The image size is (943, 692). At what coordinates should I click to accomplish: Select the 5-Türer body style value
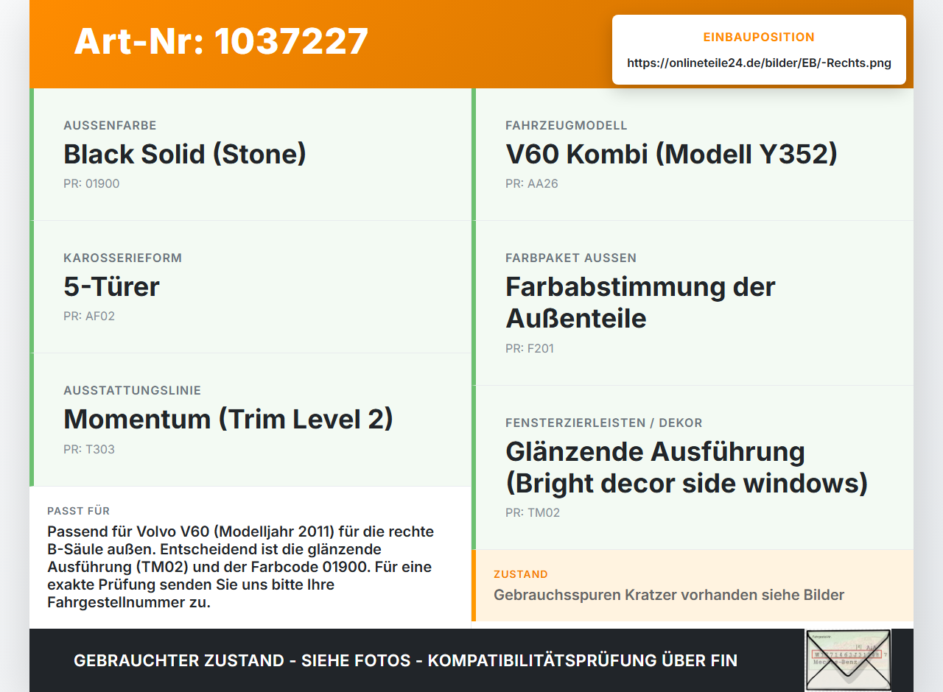[111, 286]
